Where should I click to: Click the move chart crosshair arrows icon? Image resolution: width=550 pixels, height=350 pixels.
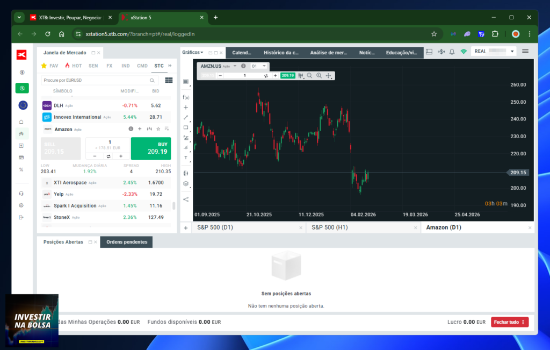(x=328, y=75)
